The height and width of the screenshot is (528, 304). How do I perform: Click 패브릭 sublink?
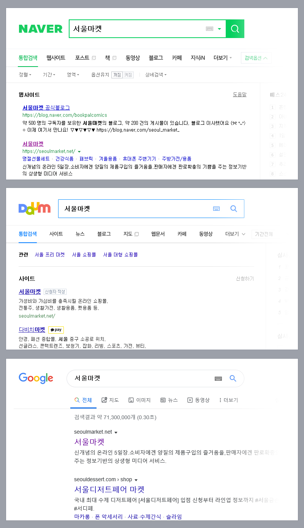[x=86, y=159]
